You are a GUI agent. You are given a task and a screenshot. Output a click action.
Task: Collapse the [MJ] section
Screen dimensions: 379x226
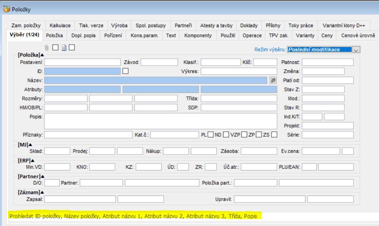30,144
